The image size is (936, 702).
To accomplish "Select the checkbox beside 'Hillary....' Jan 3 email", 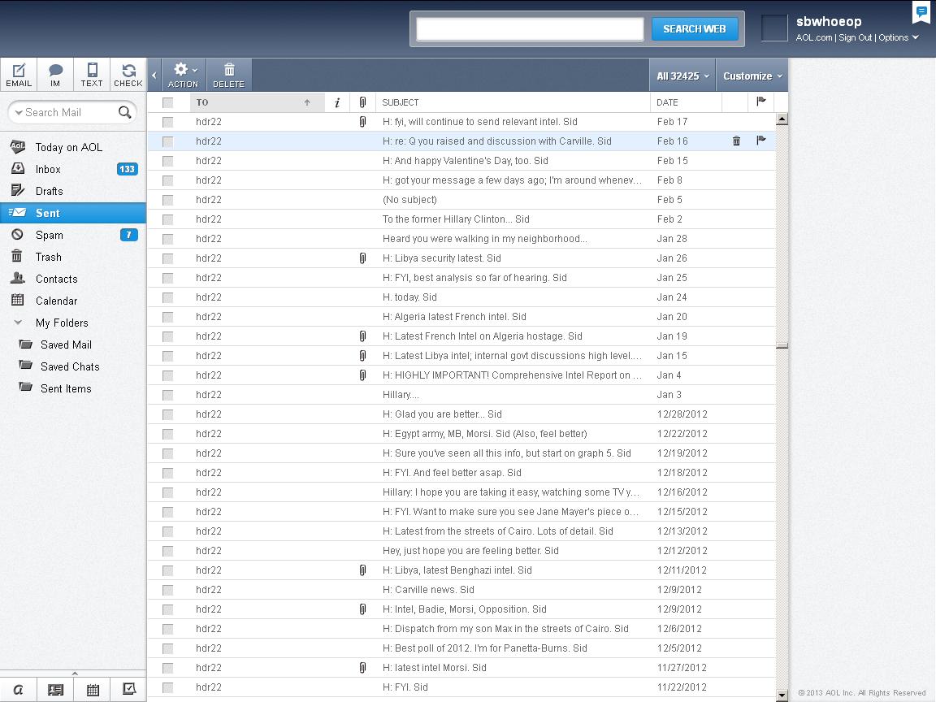I will [x=167, y=395].
